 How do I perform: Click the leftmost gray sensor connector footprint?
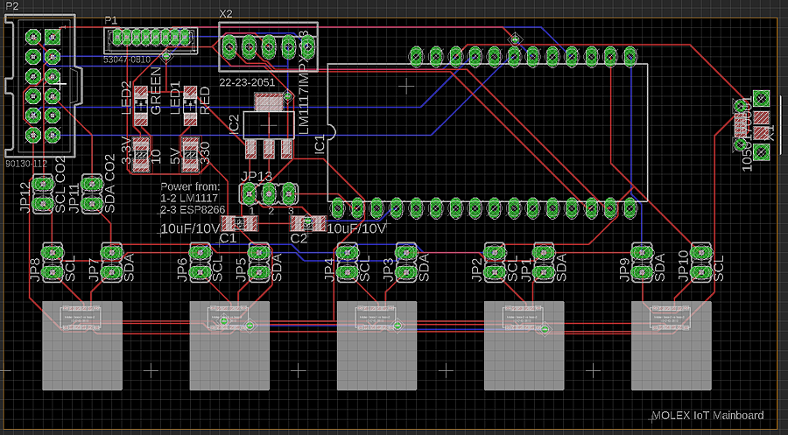point(82,345)
